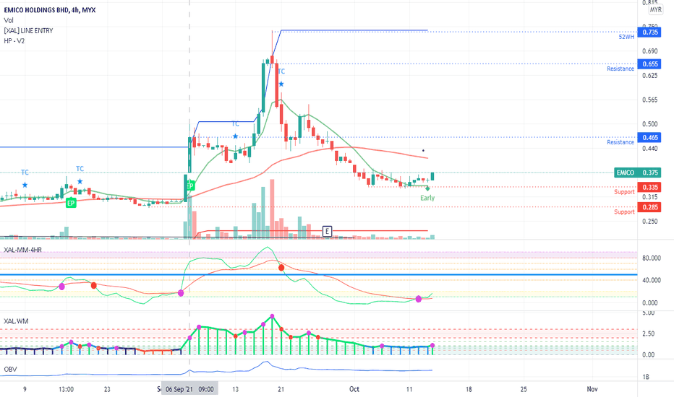Screen dimensions: 674x397
Task: Click the blue star under leftmost TC
Action: [x=25, y=185]
